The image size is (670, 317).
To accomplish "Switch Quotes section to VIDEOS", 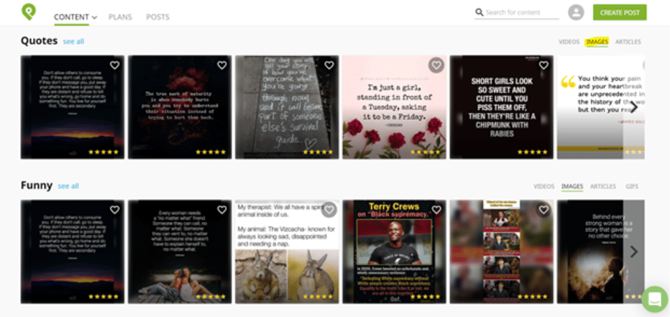I will [568, 42].
